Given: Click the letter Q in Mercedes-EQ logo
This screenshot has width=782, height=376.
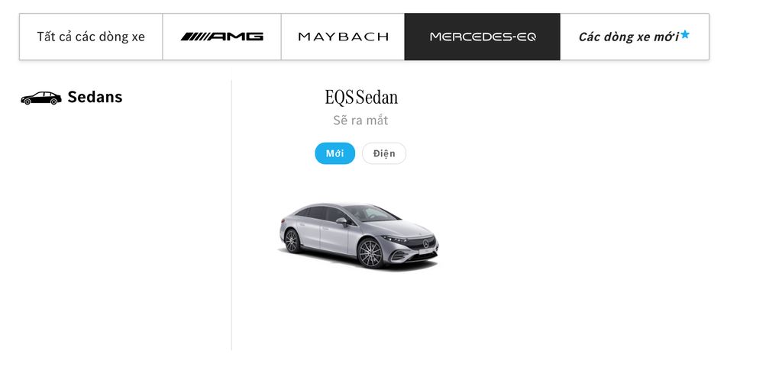Looking at the screenshot, I should [x=530, y=37].
